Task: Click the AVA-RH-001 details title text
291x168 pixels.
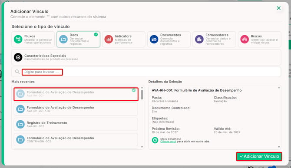Action: (x=197, y=90)
